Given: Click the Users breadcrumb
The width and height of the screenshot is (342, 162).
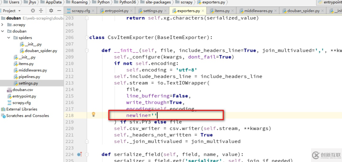Looking at the screenshot, I should pyautogui.click(x=12, y=2).
